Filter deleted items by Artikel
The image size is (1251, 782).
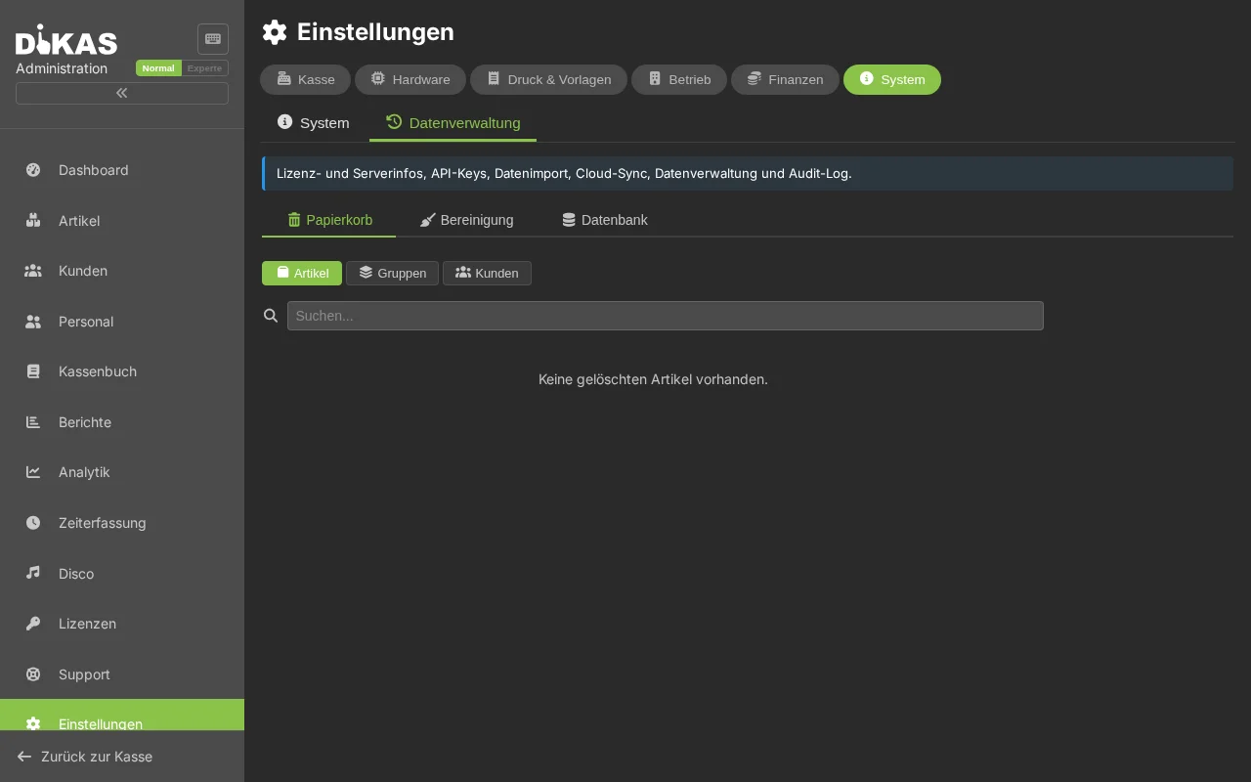pos(302,274)
